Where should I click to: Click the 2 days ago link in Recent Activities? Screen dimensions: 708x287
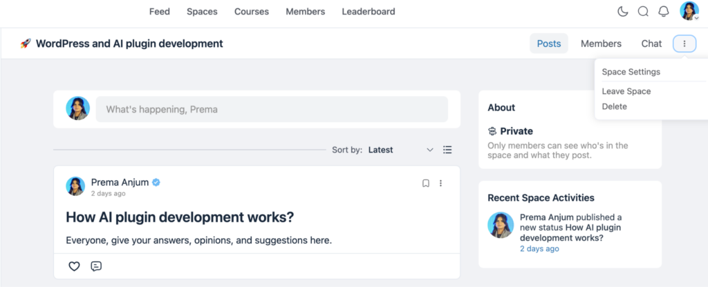539,248
